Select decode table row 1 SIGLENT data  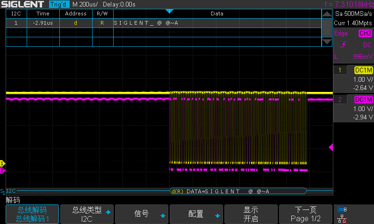click(164, 22)
